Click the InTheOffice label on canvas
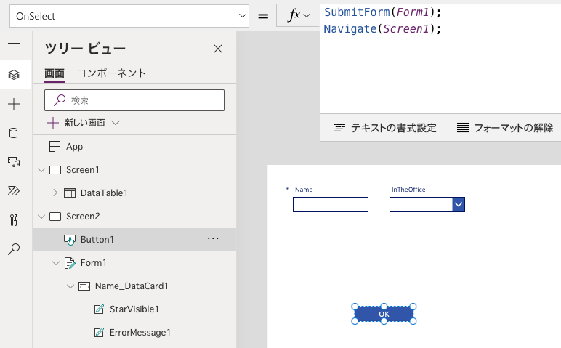Image resolution: width=561 pixels, height=348 pixels. tap(408, 190)
